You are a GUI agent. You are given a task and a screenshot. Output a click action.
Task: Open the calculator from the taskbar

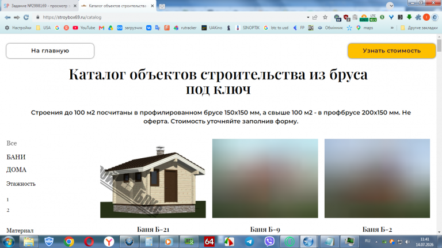[149, 242]
